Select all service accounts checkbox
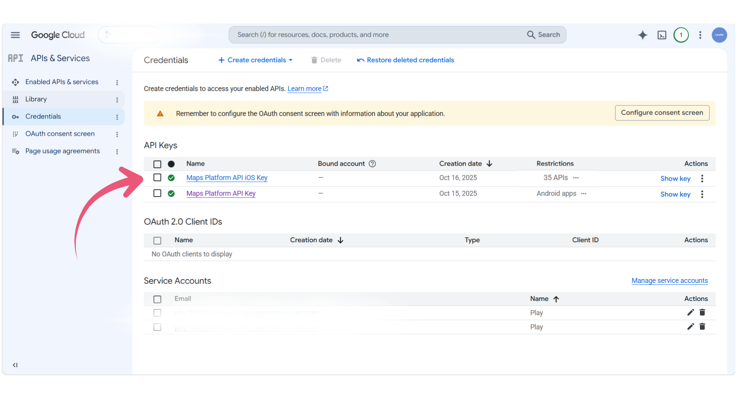 pyautogui.click(x=157, y=299)
